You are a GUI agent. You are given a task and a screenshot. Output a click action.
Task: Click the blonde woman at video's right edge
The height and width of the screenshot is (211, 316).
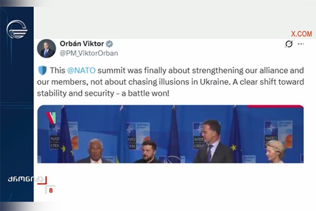(x=275, y=151)
